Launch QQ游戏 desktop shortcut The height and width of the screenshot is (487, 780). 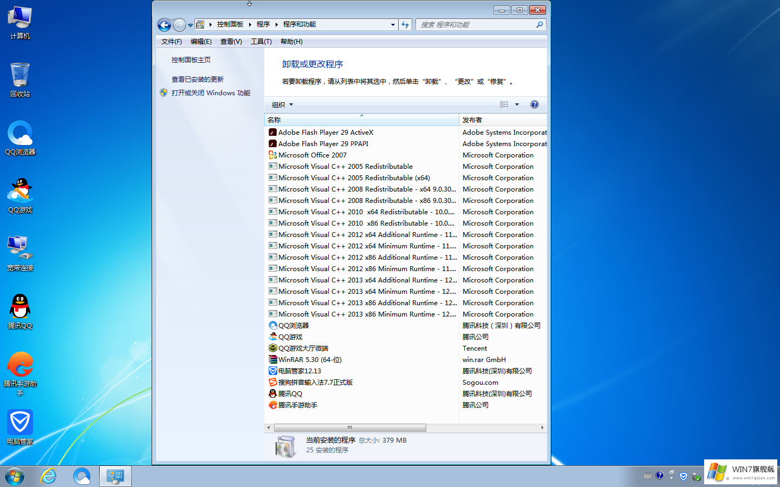pyautogui.click(x=20, y=196)
